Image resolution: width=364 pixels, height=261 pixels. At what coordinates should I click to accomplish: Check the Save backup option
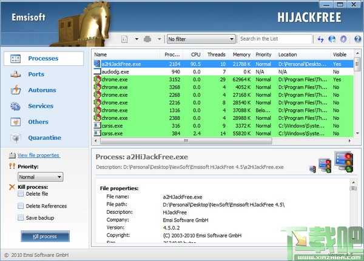point(21,217)
